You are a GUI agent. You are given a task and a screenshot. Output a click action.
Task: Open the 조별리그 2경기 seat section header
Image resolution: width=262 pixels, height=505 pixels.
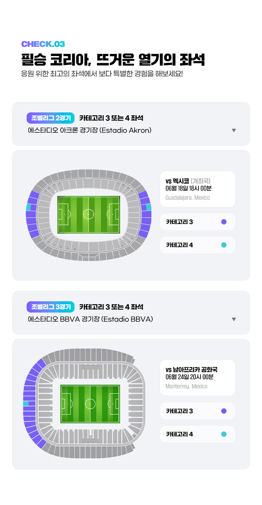pyautogui.click(x=131, y=124)
